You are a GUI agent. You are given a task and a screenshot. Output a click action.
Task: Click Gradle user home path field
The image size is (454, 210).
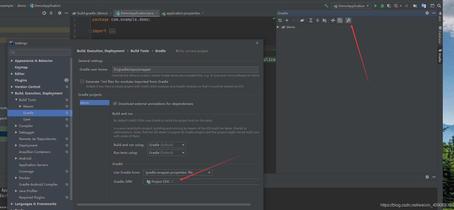click(x=185, y=69)
